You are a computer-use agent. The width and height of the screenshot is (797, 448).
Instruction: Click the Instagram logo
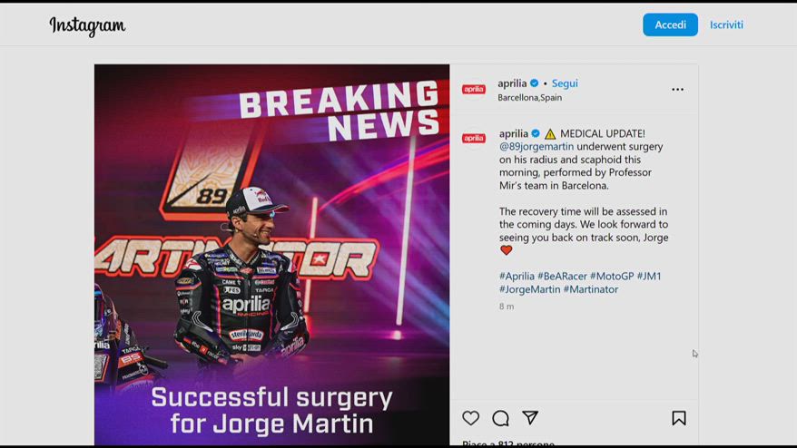(87, 25)
